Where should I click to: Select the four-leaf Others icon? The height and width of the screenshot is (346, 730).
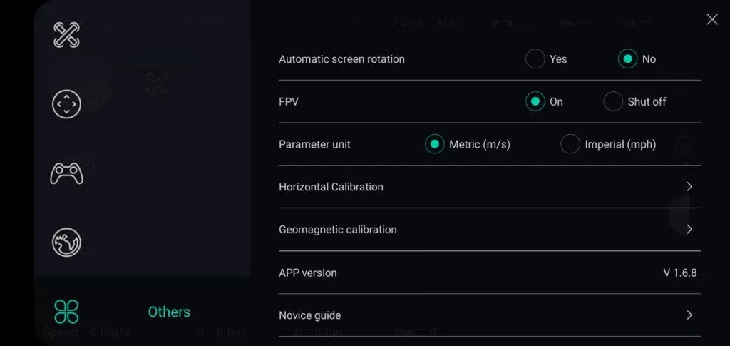click(x=66, y=312)
